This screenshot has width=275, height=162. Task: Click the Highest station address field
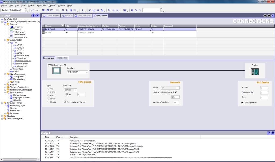point(175,97)
